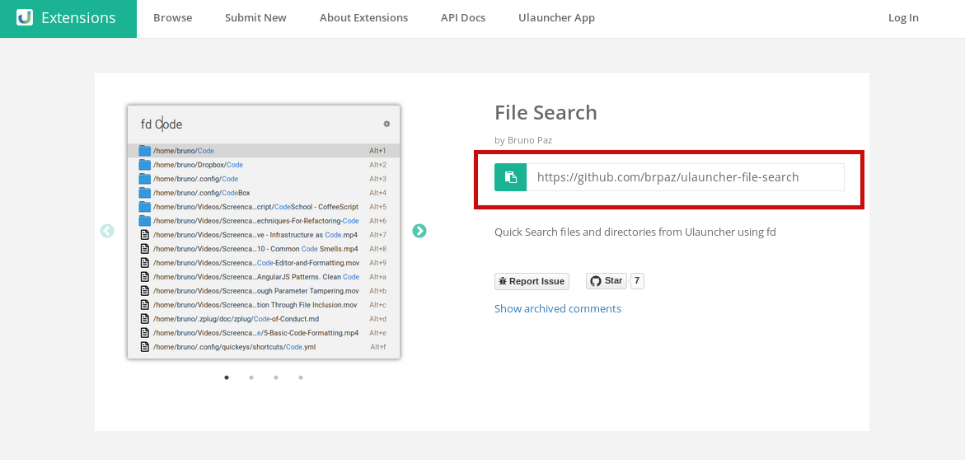Click the gear icon in the screenshot preview
The width and height of the screenshot is (965, 460).
[386, 124]
